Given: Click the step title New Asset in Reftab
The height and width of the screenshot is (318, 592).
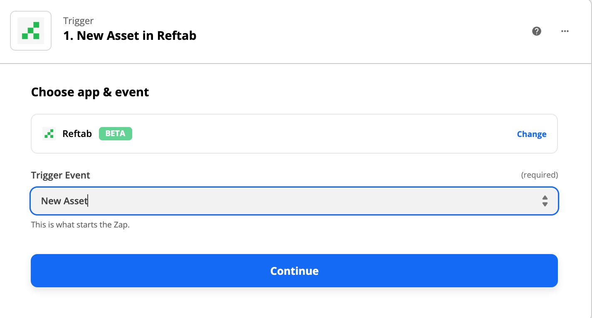Looking at the screenshot, I should pyautogui.click(x=129, y=36).
